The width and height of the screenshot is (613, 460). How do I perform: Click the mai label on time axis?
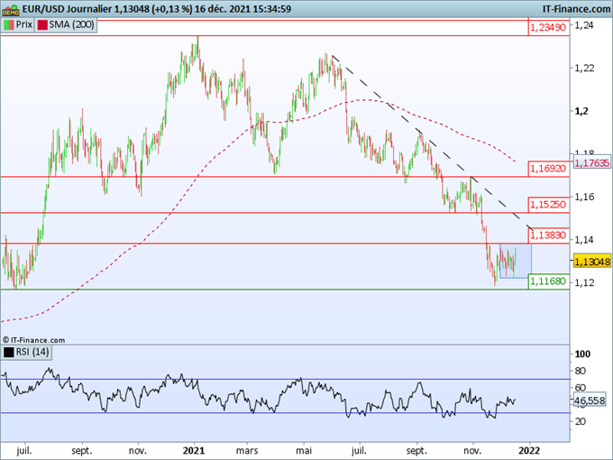[x=304, y=451]
